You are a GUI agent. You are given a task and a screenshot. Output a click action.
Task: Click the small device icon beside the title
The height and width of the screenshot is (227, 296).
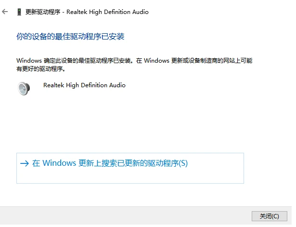(19, 12)
